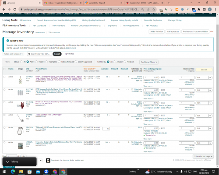Click the search magnifier in SKU search box
Screen dimensions: 219x175
tap(29, 54)
